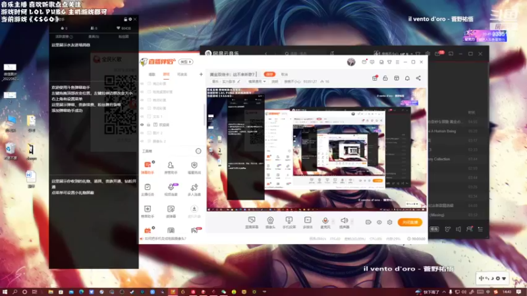Toggle eye icon of the locked source row
This screenshot has height=296, width=527.
[x=142, y=124]
